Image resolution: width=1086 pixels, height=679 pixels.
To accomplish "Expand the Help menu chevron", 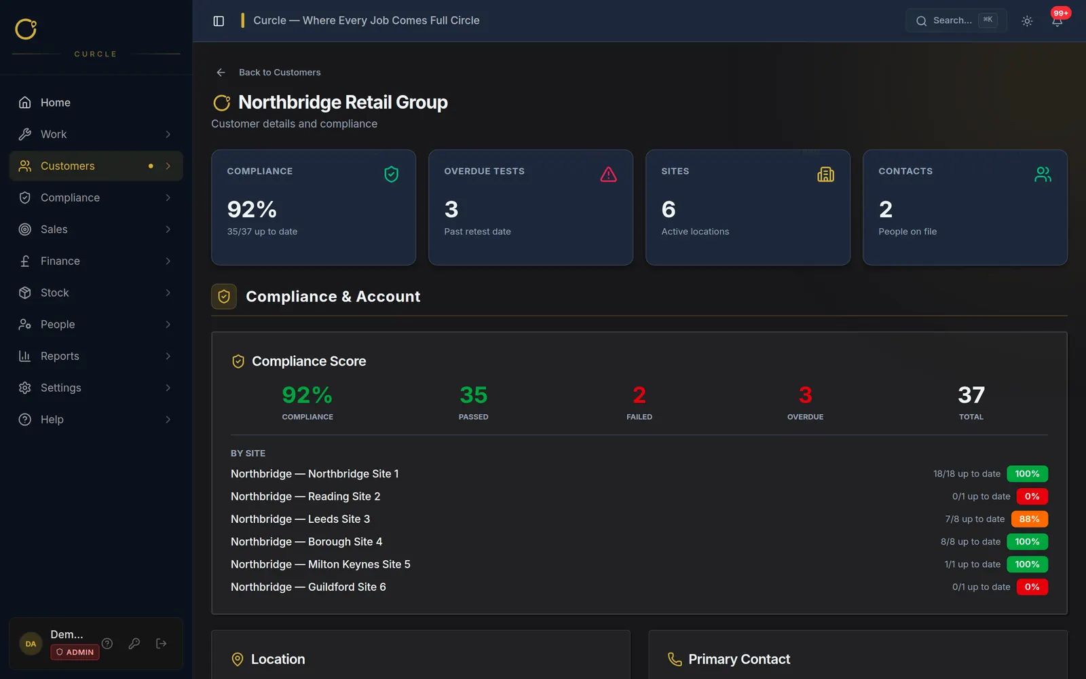I will click(168, 420).
